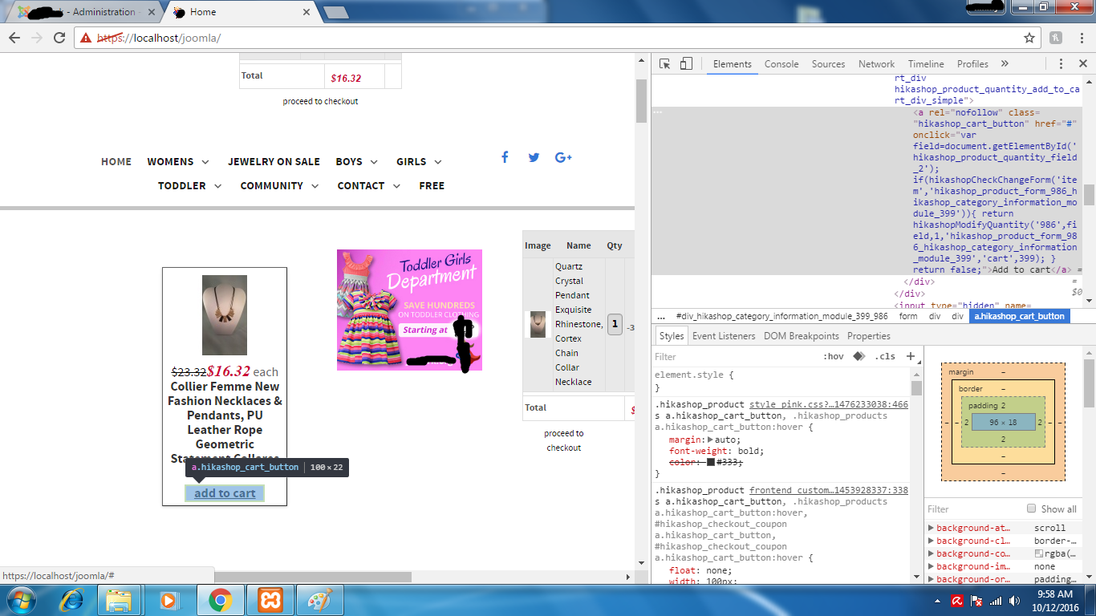Image resolution: width=1096 pixels, height=616 pixels.
Task: Open the Google Plus social icon
Action: [x=563, y=157]
